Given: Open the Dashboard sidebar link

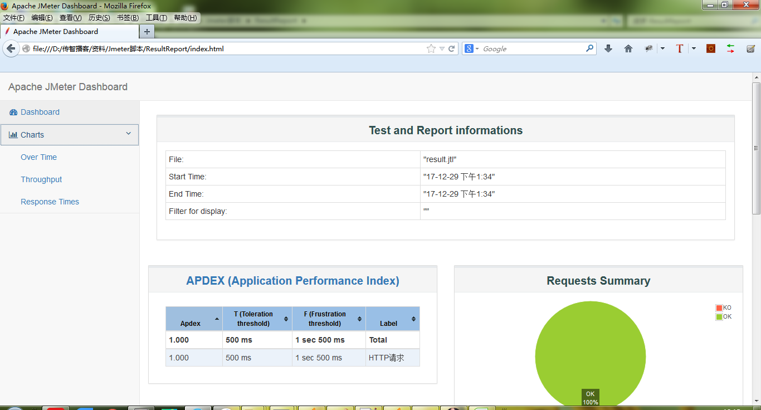Looking at the screenshot, I should [x=40, y=112].
